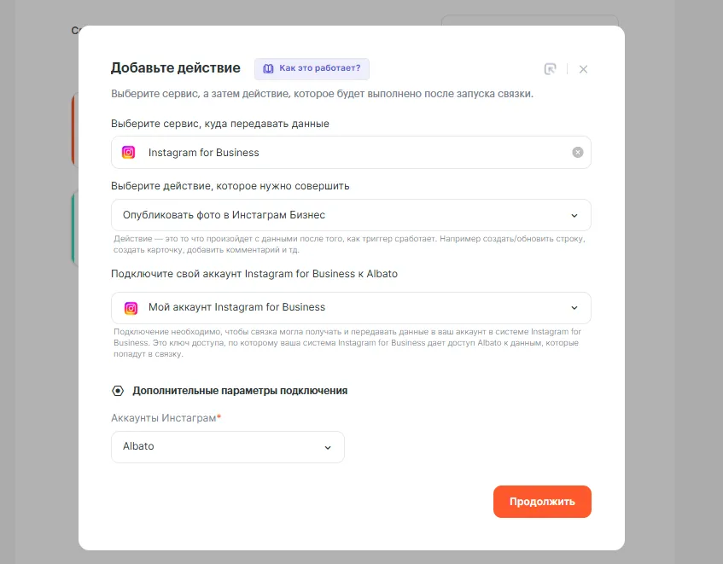The image size is (723, 564).
Task: Clear the Instagram for Business service field
Action: pos(578,153)
